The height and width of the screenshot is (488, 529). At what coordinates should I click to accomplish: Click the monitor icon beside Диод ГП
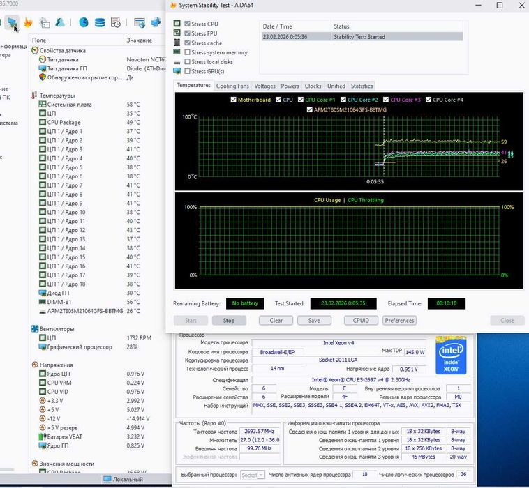pyautogui.click(x=43, y=293)
